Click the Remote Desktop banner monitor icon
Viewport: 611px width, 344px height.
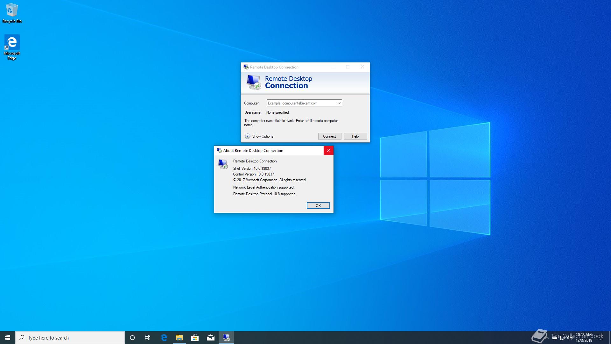[254, 82]
